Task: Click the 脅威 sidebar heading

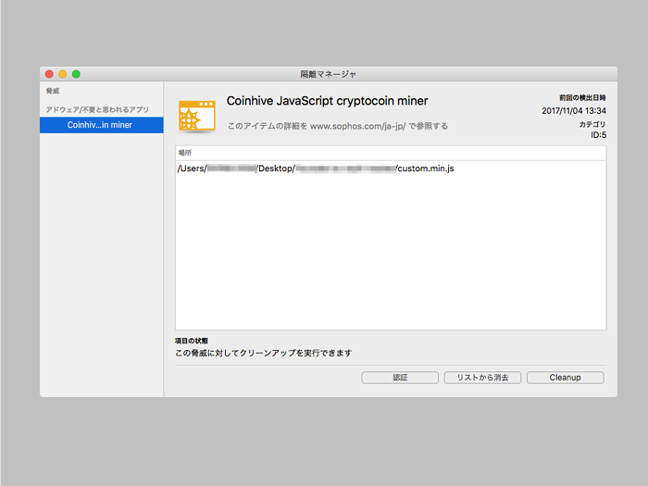Action: pos(53,91)
